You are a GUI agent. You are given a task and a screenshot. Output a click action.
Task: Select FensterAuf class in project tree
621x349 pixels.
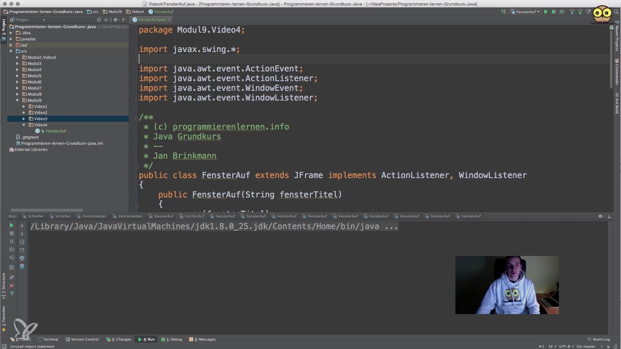point(56,131)
